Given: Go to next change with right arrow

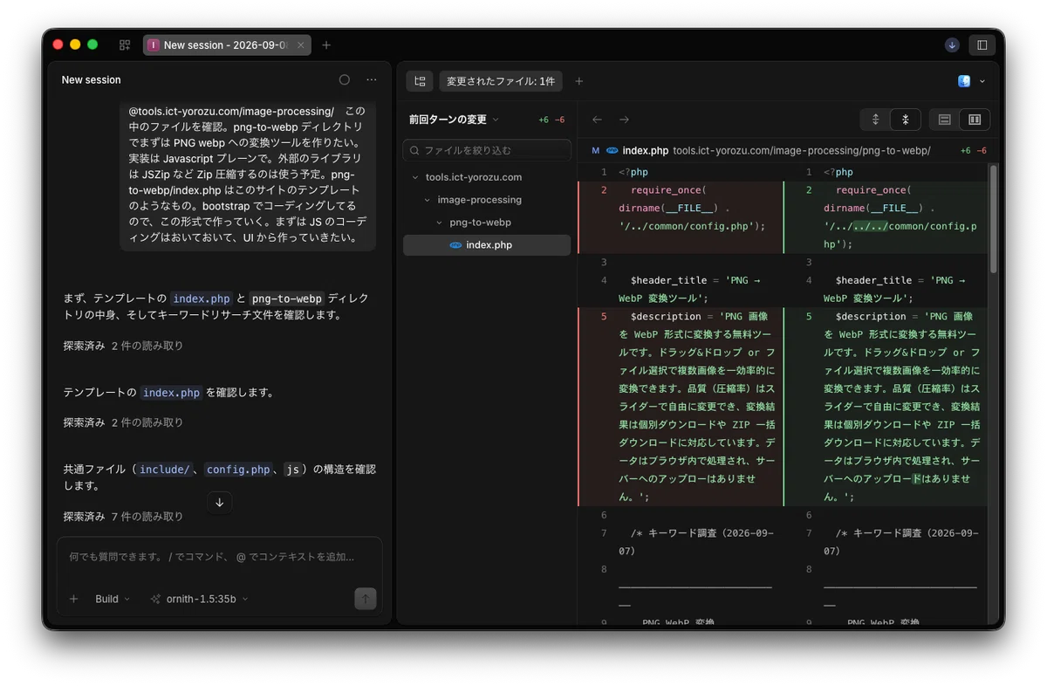Looking at the screenshot, I should tap(624, 120).
